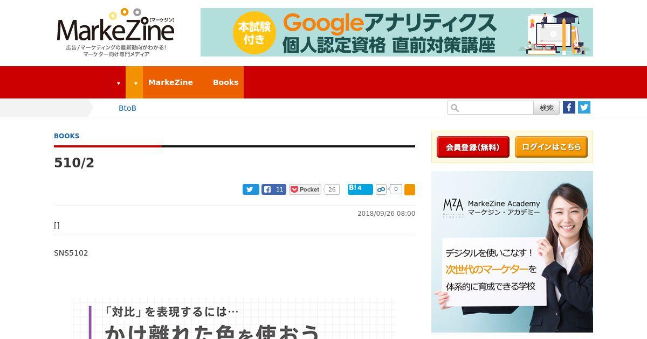Share the article on Twitter
647x339 pixels.
pos(251,189)
